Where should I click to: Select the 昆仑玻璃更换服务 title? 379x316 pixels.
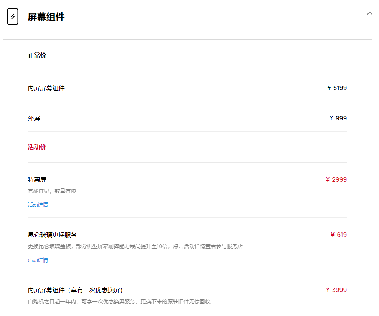pyautogui.click(x=52, y=235)
